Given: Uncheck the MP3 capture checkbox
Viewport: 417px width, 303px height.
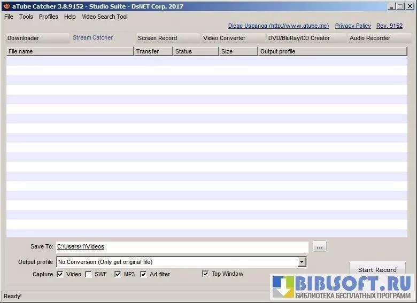Looking at the screenshot, I should click(118, 274).
